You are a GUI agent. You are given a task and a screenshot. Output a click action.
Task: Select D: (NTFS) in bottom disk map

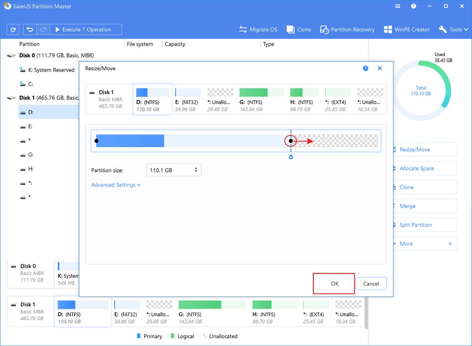(83, 312)
